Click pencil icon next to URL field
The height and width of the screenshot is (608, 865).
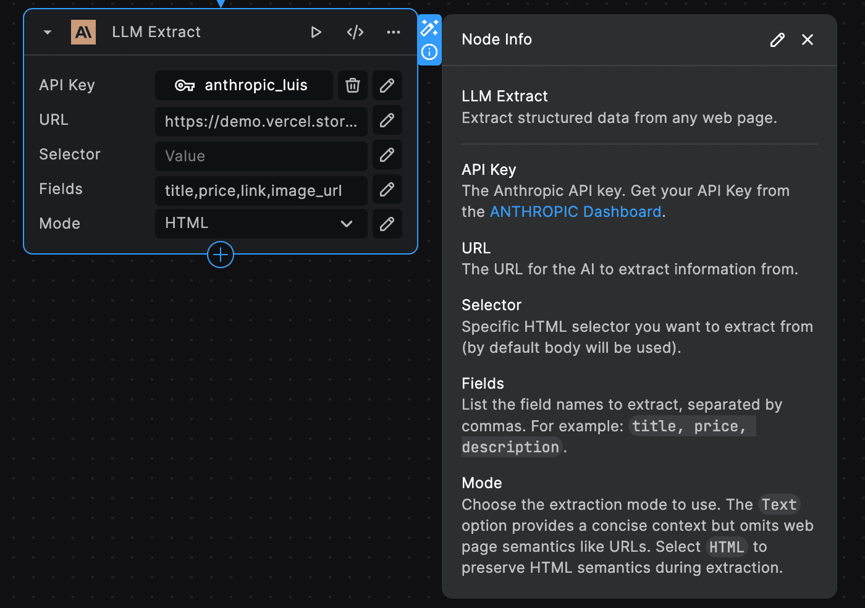[x=387, y=120]
